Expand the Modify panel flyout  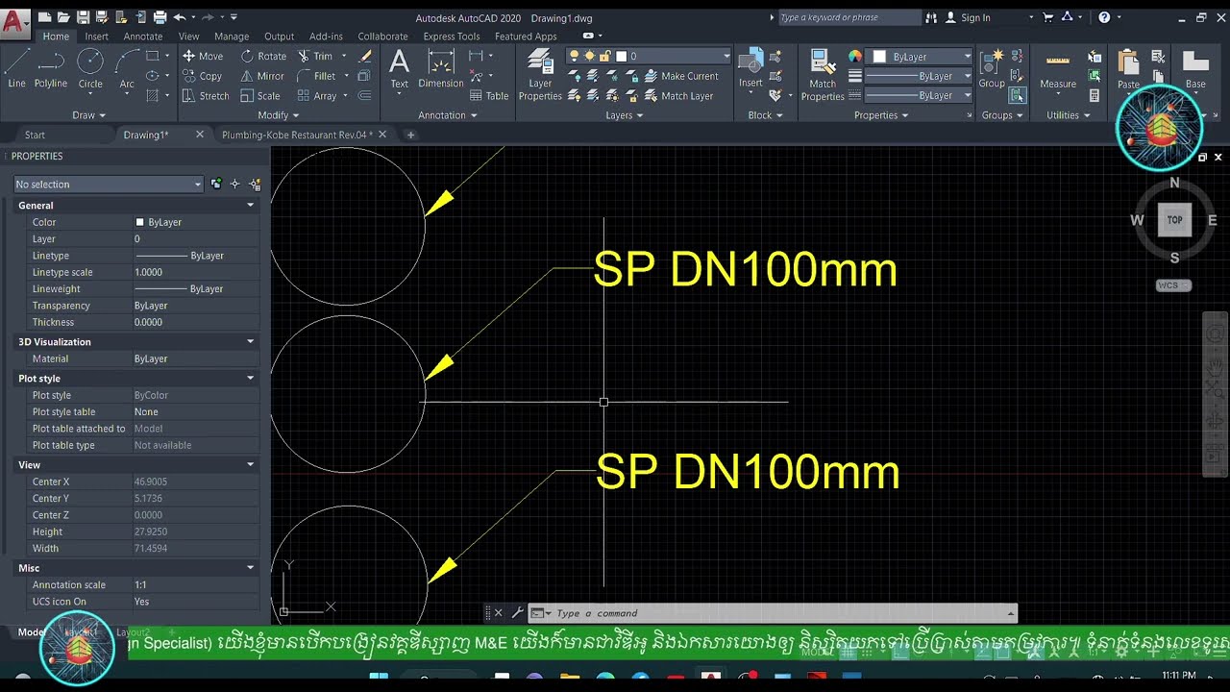point(279,115)
